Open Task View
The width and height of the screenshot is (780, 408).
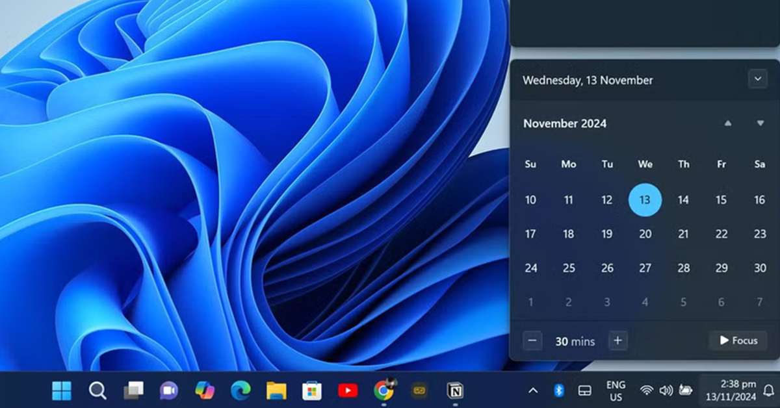133,390
